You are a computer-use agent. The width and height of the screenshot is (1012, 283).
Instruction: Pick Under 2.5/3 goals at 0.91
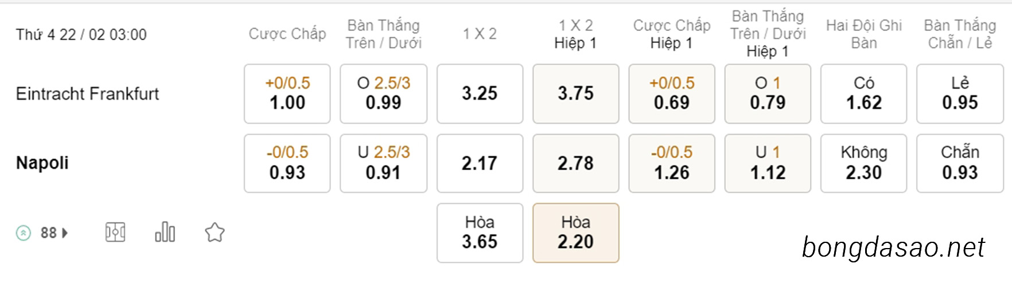[383, 163]
